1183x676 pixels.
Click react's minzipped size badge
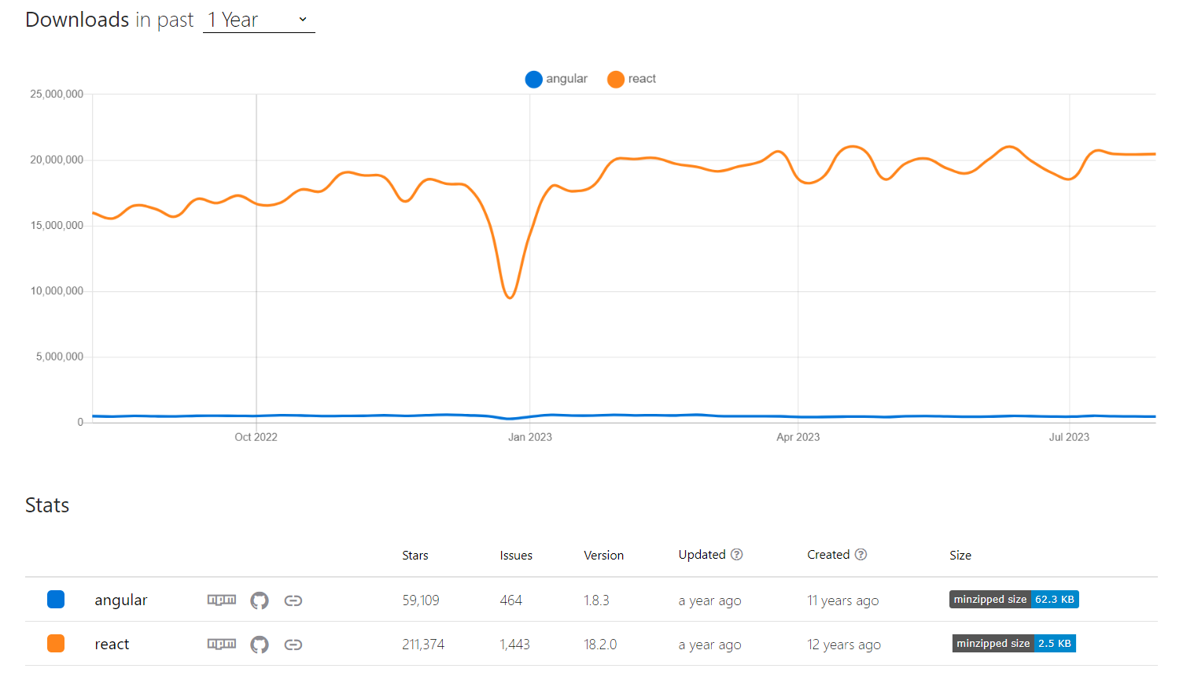(1013, 643)
